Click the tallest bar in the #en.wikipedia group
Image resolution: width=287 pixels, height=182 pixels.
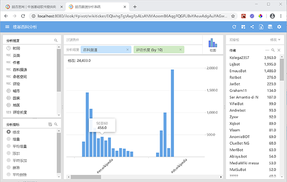pos(88,124)
